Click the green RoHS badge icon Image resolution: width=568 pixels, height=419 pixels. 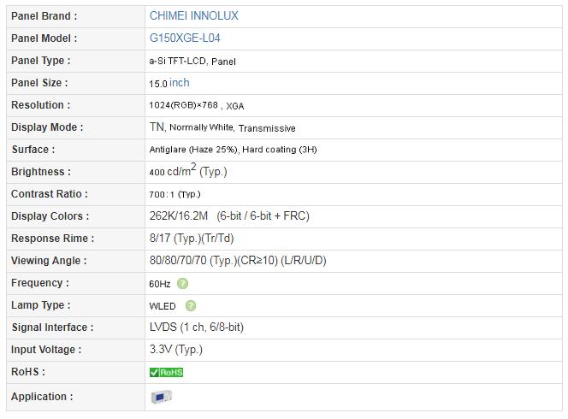(x=166, y=372)
